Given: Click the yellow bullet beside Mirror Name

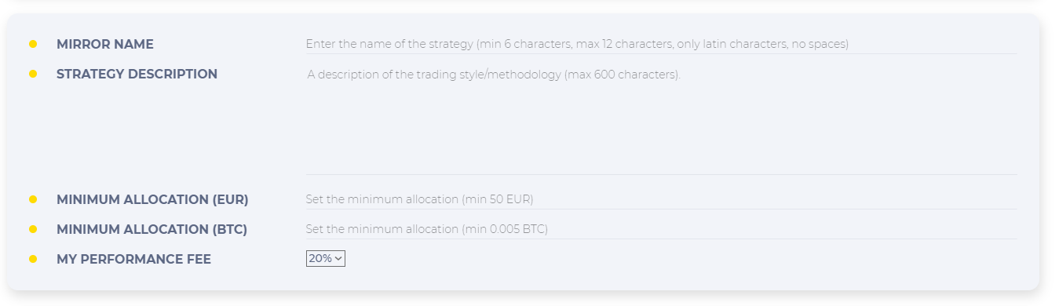Looking at the screenshot, I should click(x=33, y=44).
